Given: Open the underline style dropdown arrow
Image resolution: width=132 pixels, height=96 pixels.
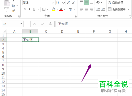Looking at the screenshot, I should 38,9.
